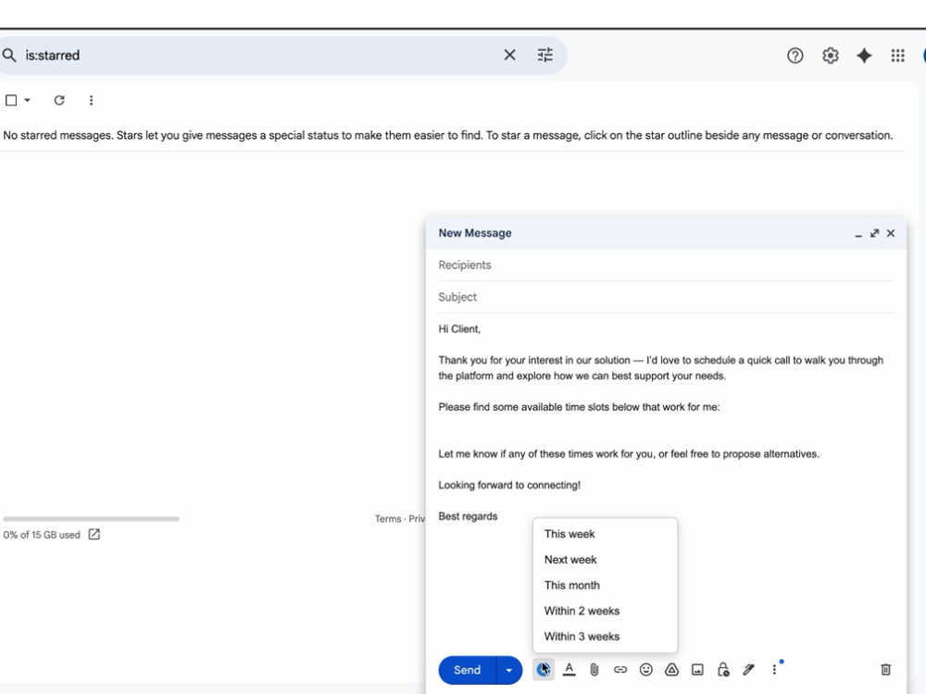926x694 pixels.
Task: Send the composed message
Action: [467, 670]
